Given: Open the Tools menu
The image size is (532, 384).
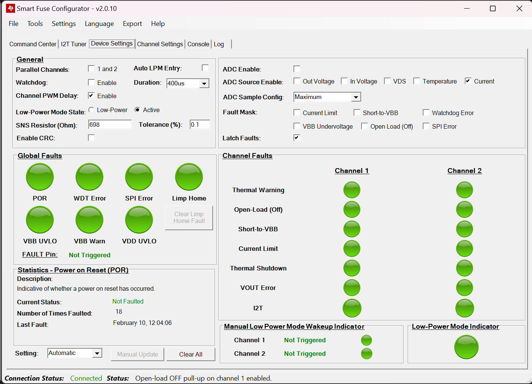Looking at the screenshot, I should 35,24.
